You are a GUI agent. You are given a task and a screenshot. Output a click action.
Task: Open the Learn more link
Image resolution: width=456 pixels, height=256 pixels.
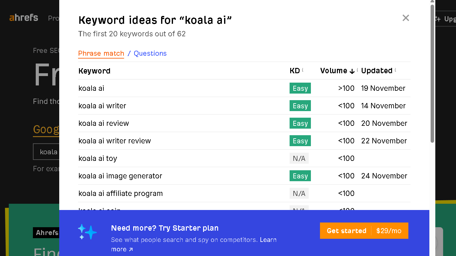(x=268, y=240)
